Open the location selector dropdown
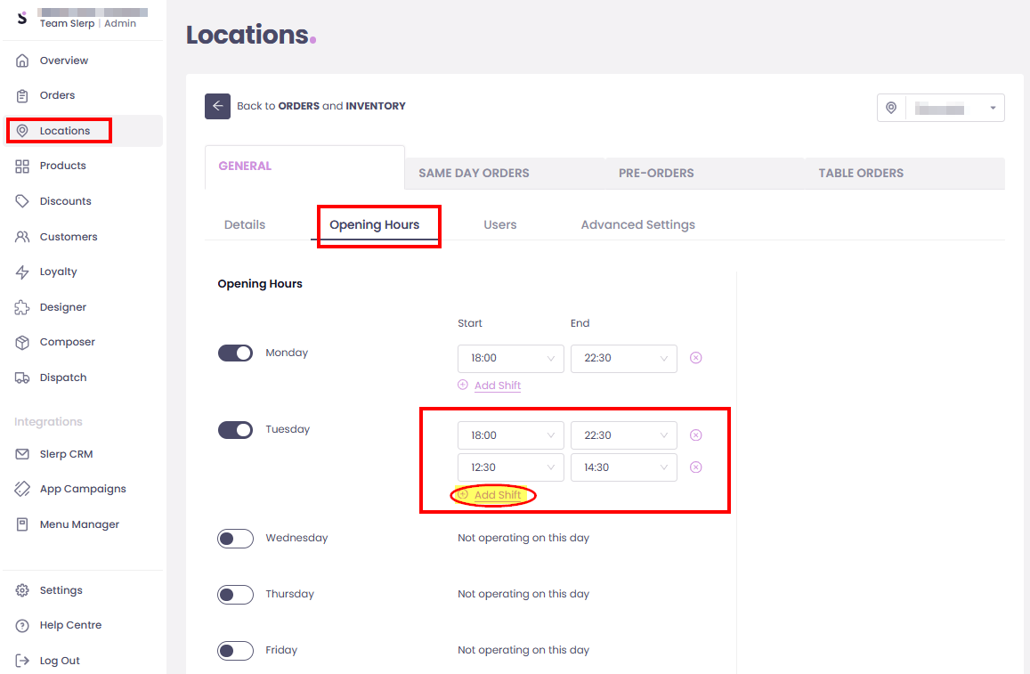The width and height of the screenshot is (1030, 674). click(x=940, y=108)
